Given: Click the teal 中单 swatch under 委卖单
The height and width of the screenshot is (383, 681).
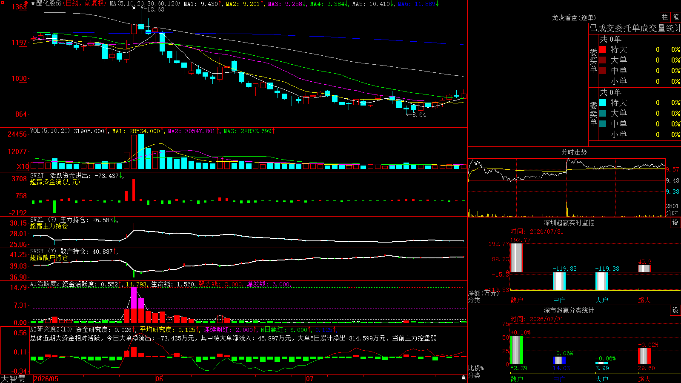Looking at the screenshot, I should pyautogui.click(x=603, y=124).
